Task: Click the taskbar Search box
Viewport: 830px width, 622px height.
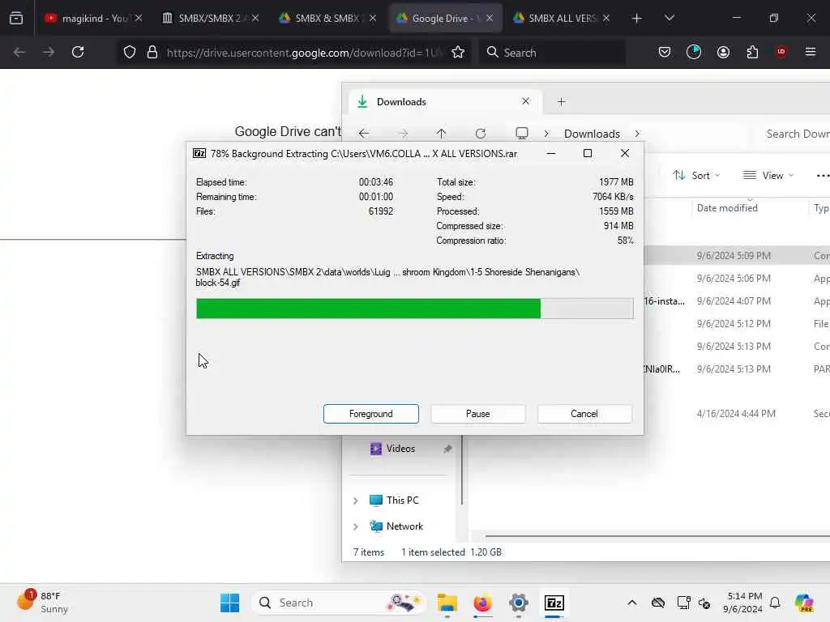Action: 338,603
